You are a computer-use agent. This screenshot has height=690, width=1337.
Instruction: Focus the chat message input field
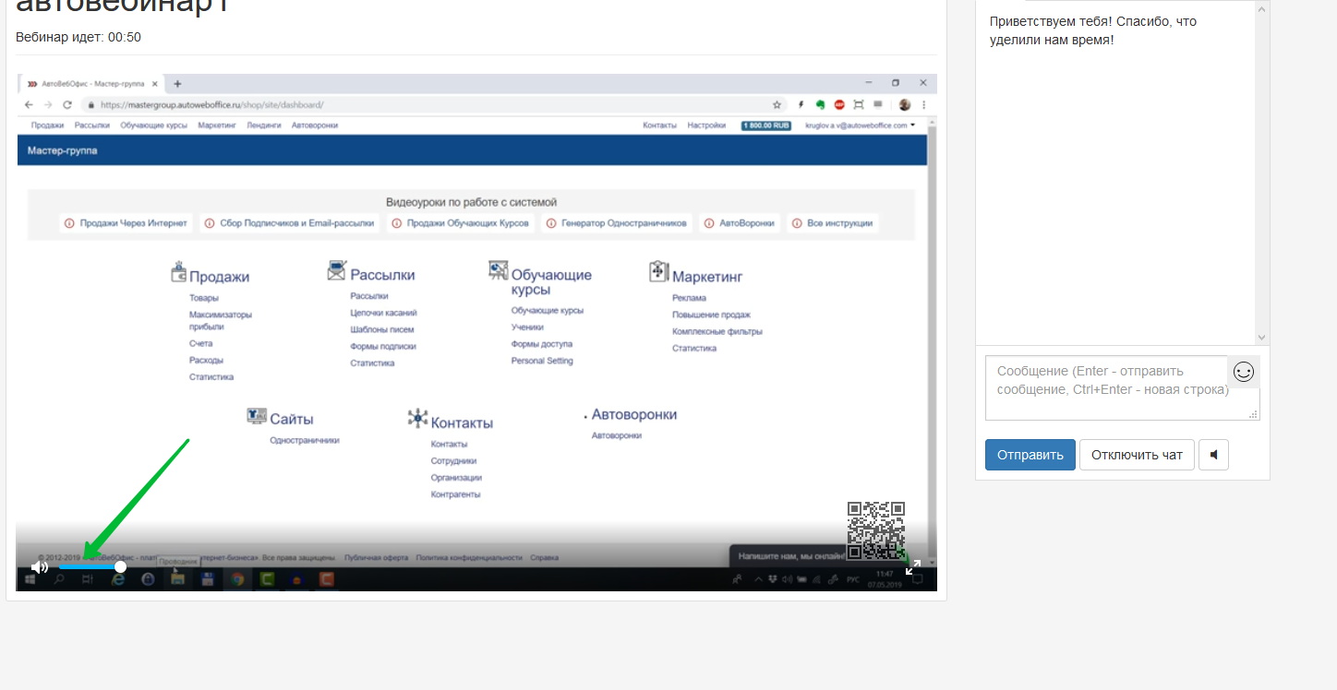coord(1123,387)
